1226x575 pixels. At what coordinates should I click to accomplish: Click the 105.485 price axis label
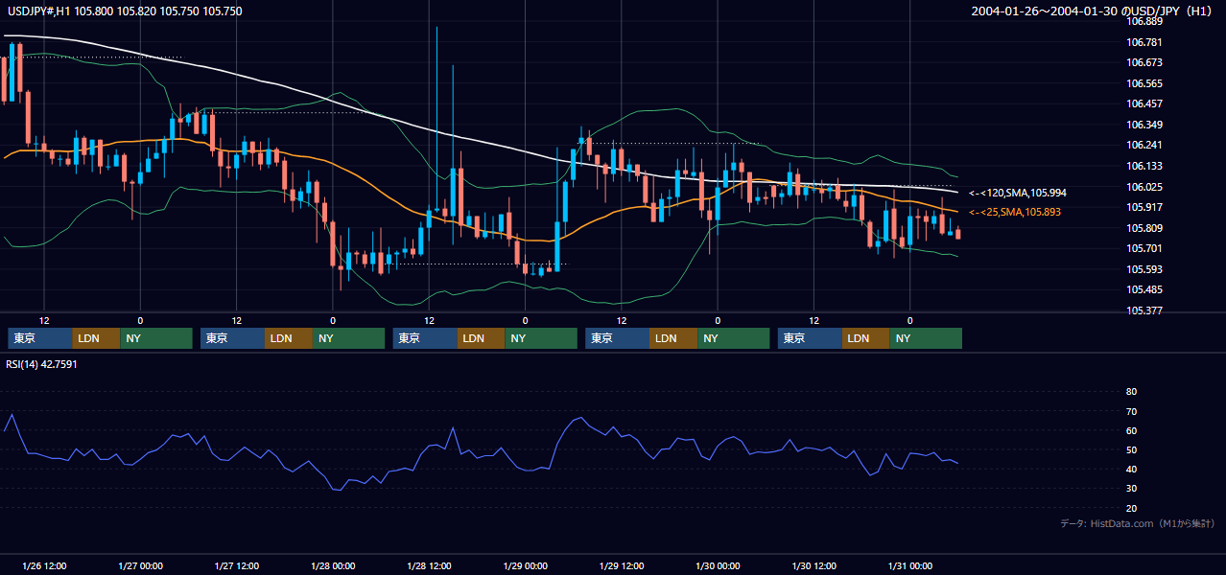(x=1144, y=289)
